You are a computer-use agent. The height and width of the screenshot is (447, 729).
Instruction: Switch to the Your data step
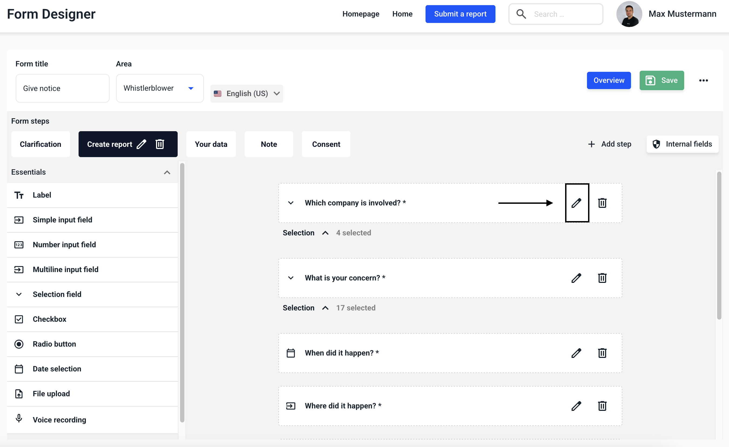[211, 144]
